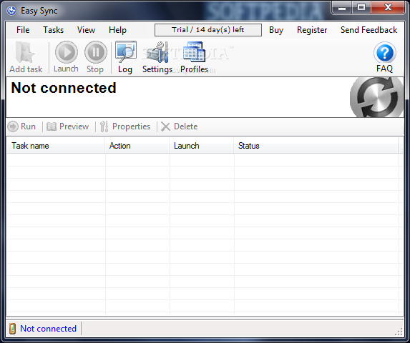
Task: Open the Settings tools icon
Action: point(157,57)
